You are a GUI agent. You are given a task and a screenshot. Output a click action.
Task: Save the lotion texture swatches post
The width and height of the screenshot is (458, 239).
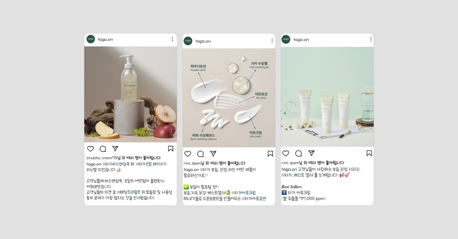pos(270,154)
